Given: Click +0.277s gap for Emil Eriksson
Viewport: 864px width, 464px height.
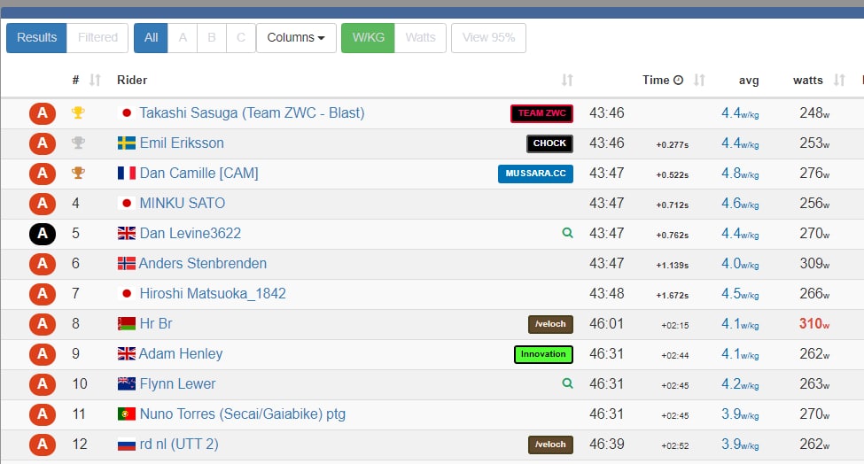Looking at the screenshot, I should (673, 144).
